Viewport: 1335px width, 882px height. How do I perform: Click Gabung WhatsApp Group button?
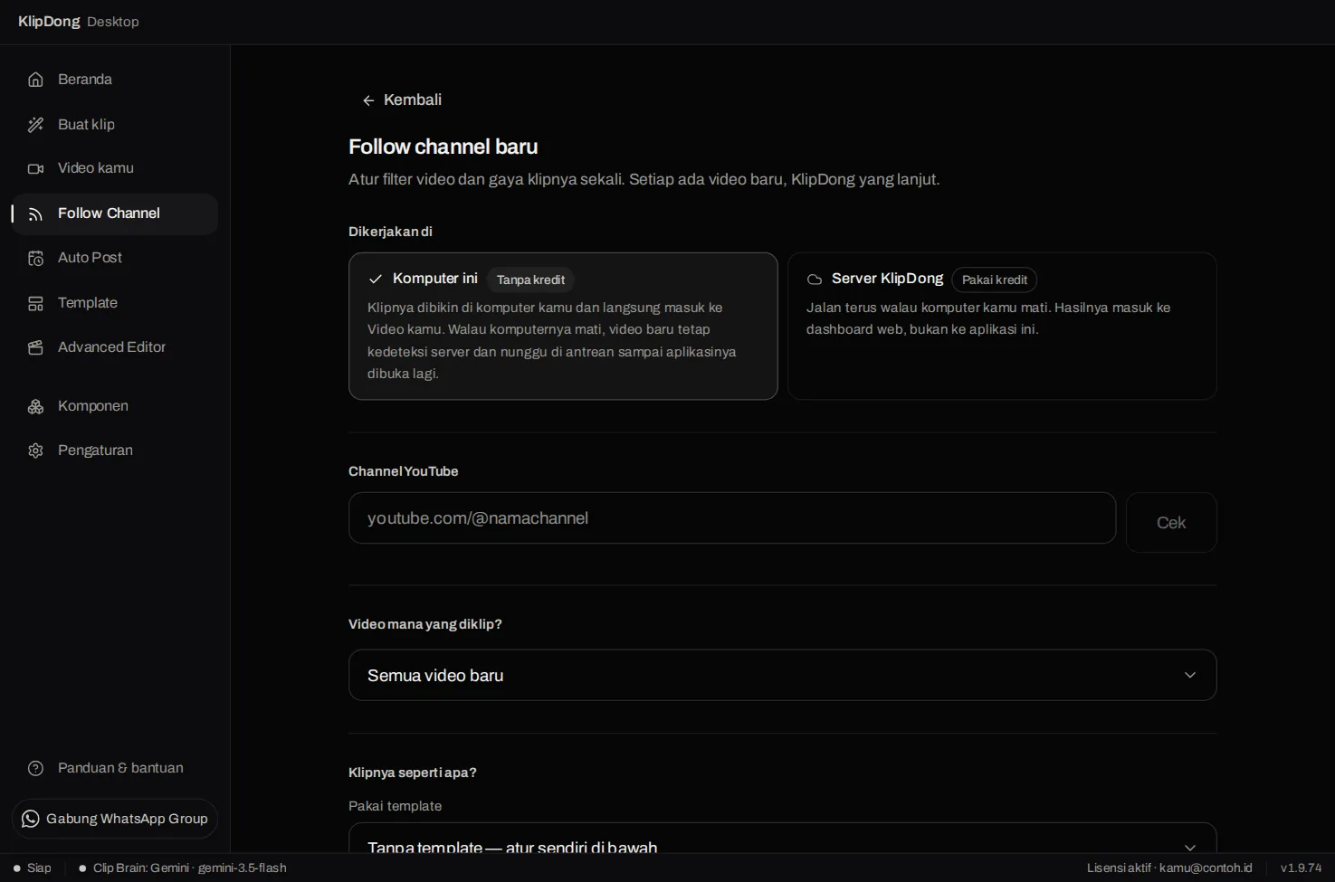click(115, 819)
